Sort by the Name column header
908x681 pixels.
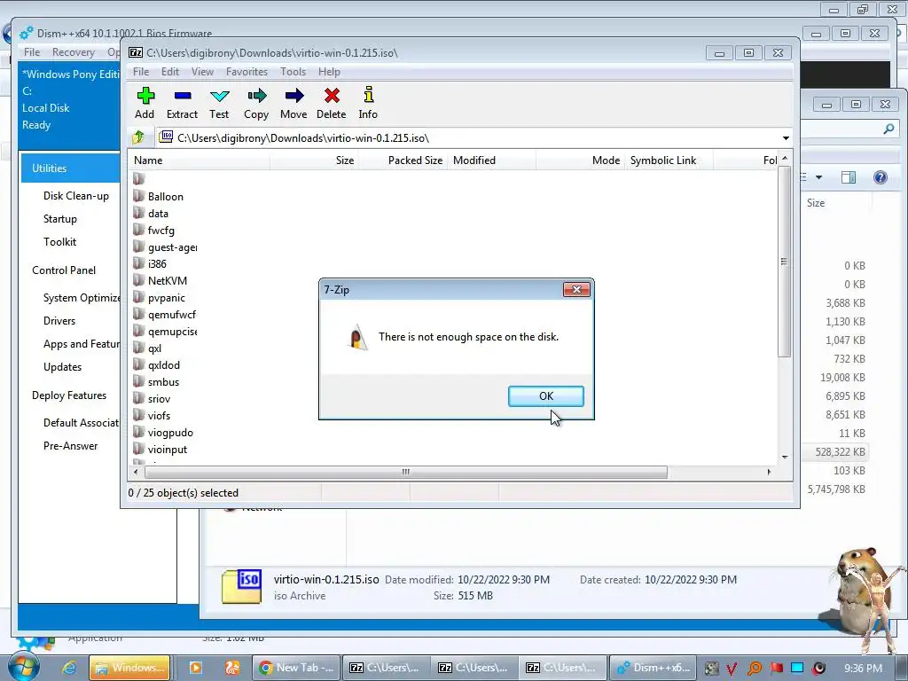coord(200,160)
